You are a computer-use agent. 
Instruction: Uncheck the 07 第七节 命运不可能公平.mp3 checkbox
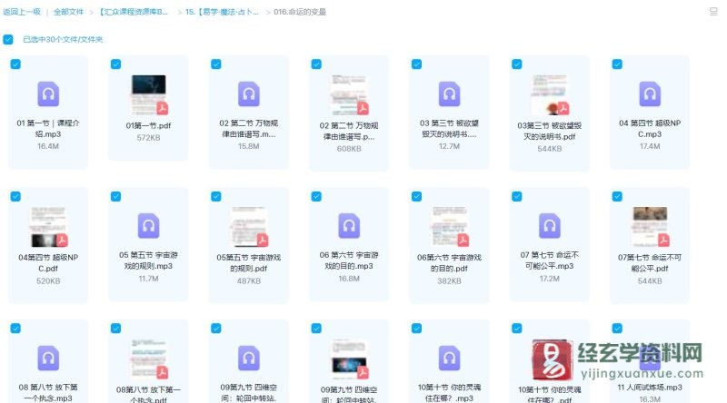[516, 196]
